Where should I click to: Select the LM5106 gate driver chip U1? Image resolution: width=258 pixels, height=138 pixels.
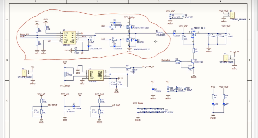[69, 38]
